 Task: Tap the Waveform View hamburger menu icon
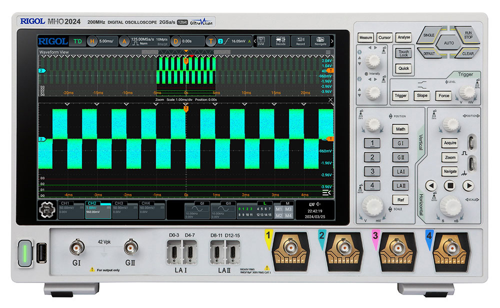pyautogui.click(x=328, y=52)
